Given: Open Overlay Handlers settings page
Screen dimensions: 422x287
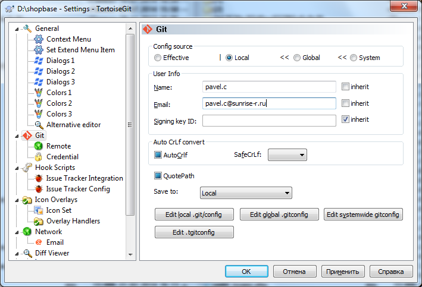Looking at the screenshot, I should click(x=73, y=221).
